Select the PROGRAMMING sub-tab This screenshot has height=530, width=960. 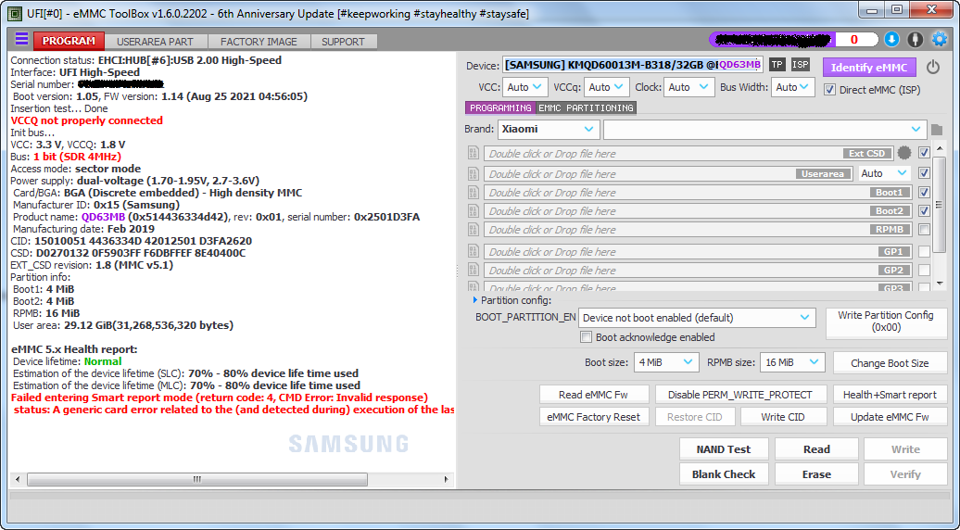[500, 107]
